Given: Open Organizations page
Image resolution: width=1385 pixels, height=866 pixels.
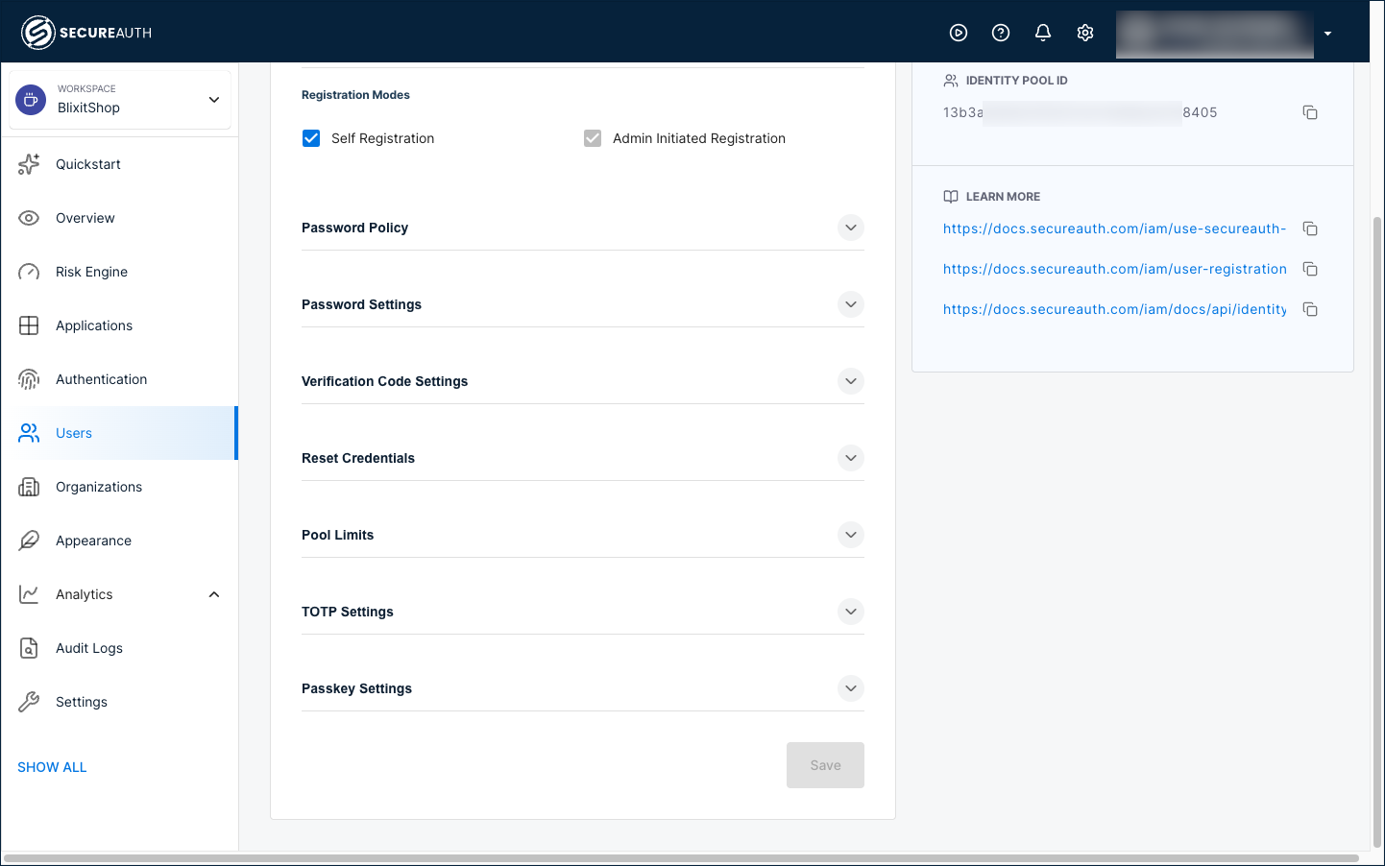Looking at the screenshot, I should point(119,487).
